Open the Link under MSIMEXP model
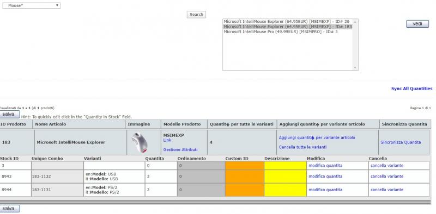This screenshot has height=214, width=436. [167, 140]
